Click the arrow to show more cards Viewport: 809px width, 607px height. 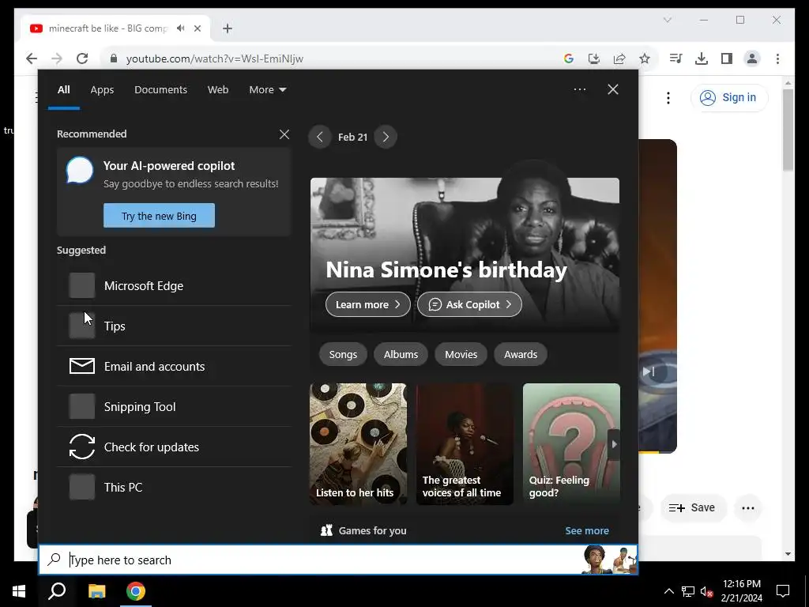click(x=614, y=444)
